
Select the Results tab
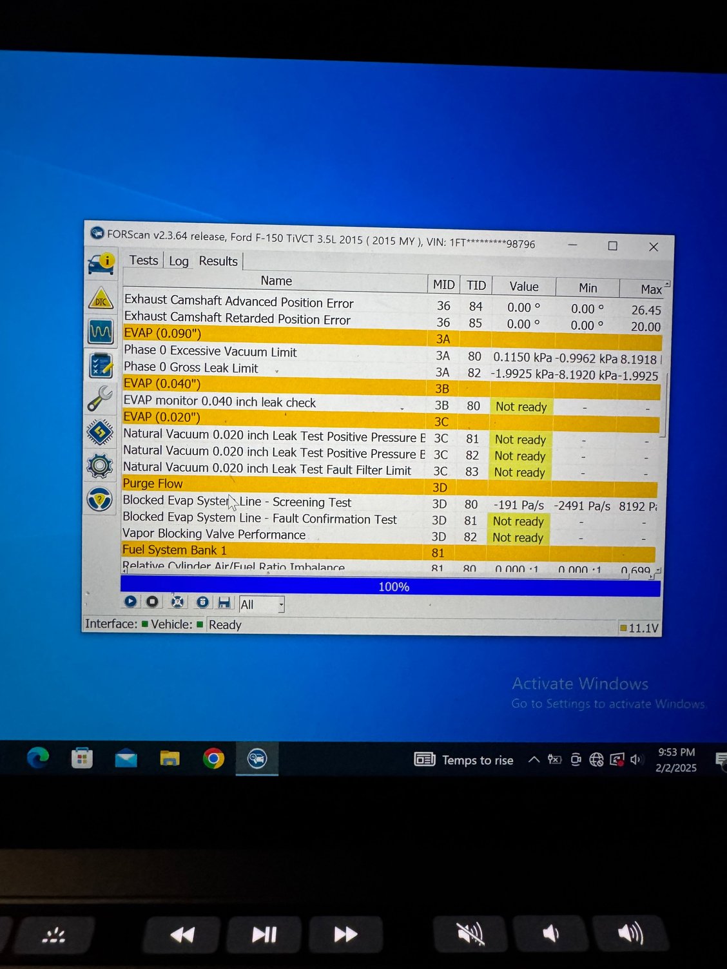click(217, 261)
